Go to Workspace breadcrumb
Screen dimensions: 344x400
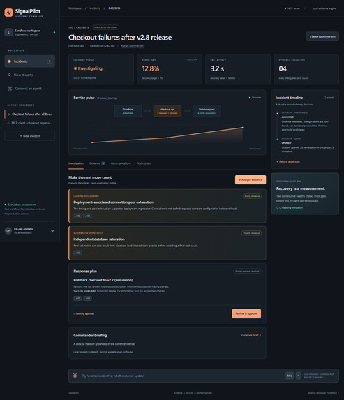(x=75, y=8)
